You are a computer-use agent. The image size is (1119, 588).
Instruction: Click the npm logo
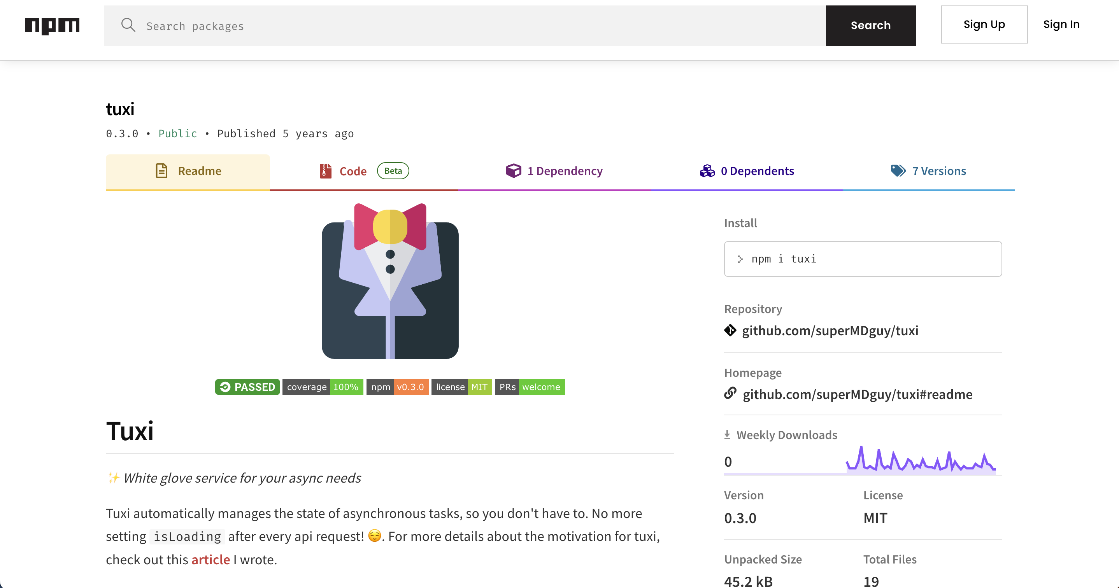tap(52, 26)
